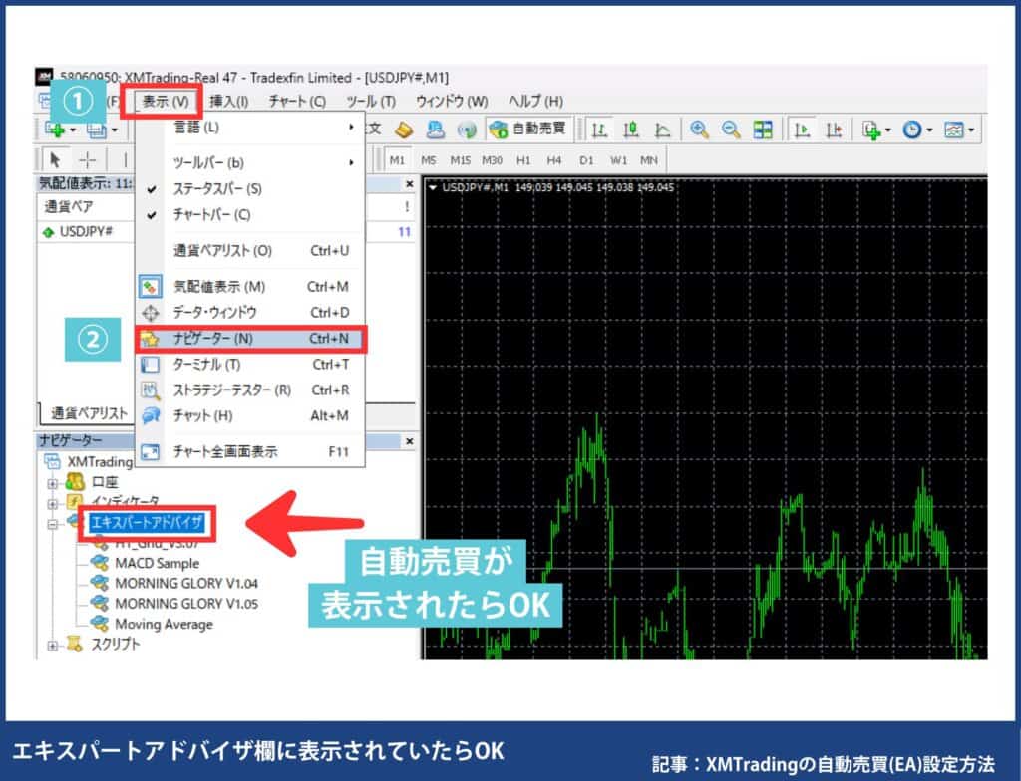Image resolution: width=1021 pixels, height=781 pixels.
Task: Click the MACD Sample expert icon
Action: pyautogui.click(x=100, y=563)
